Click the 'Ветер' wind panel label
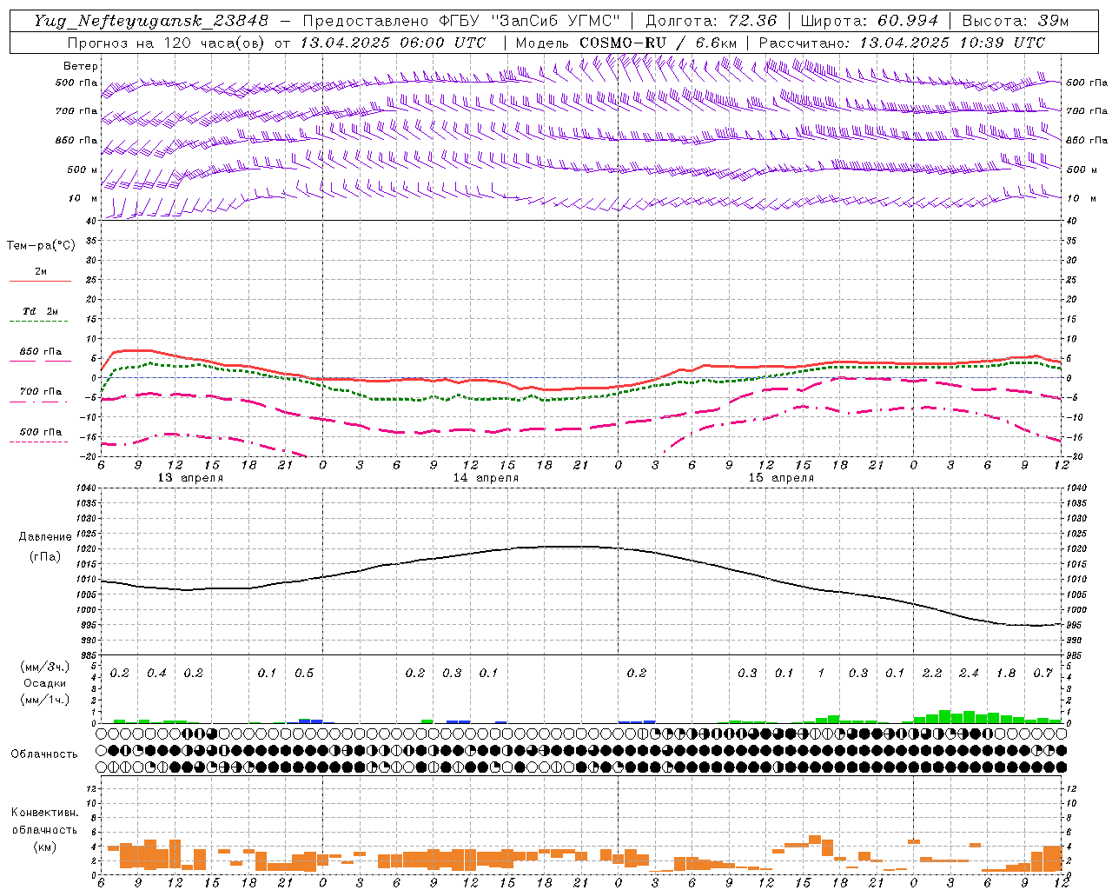 pyautogui.click(x=81, y=66)
